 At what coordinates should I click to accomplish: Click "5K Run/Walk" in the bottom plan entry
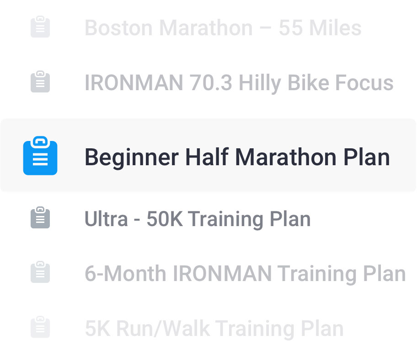(x=147, y=329)
